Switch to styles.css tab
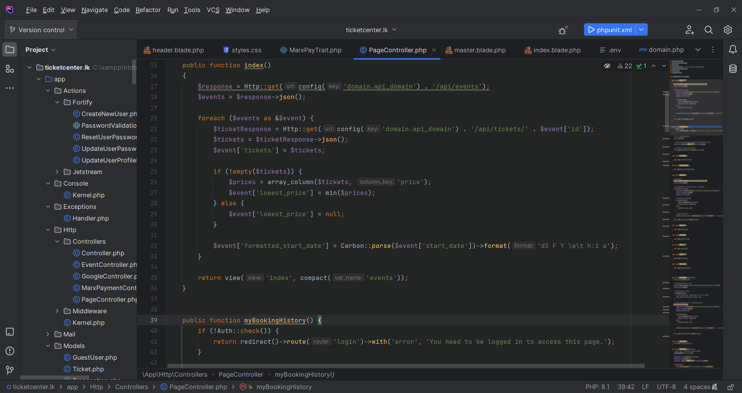Screen dimensions: 742x393 point(242,50)
